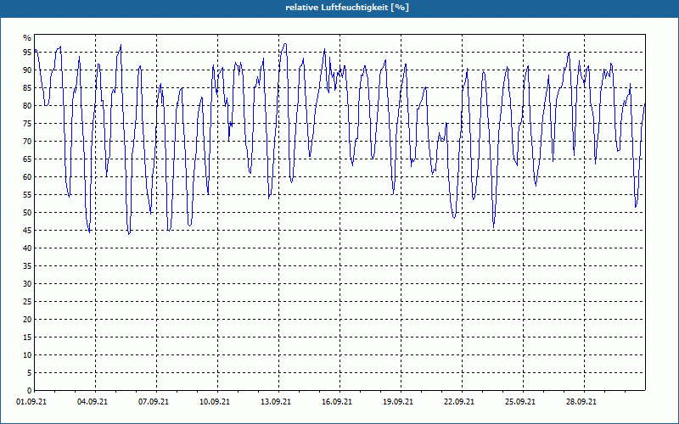The image size is (679, 424).
Task: Click the y-axis label '85'
Action: pyautogui.click(x=27, y=88)
